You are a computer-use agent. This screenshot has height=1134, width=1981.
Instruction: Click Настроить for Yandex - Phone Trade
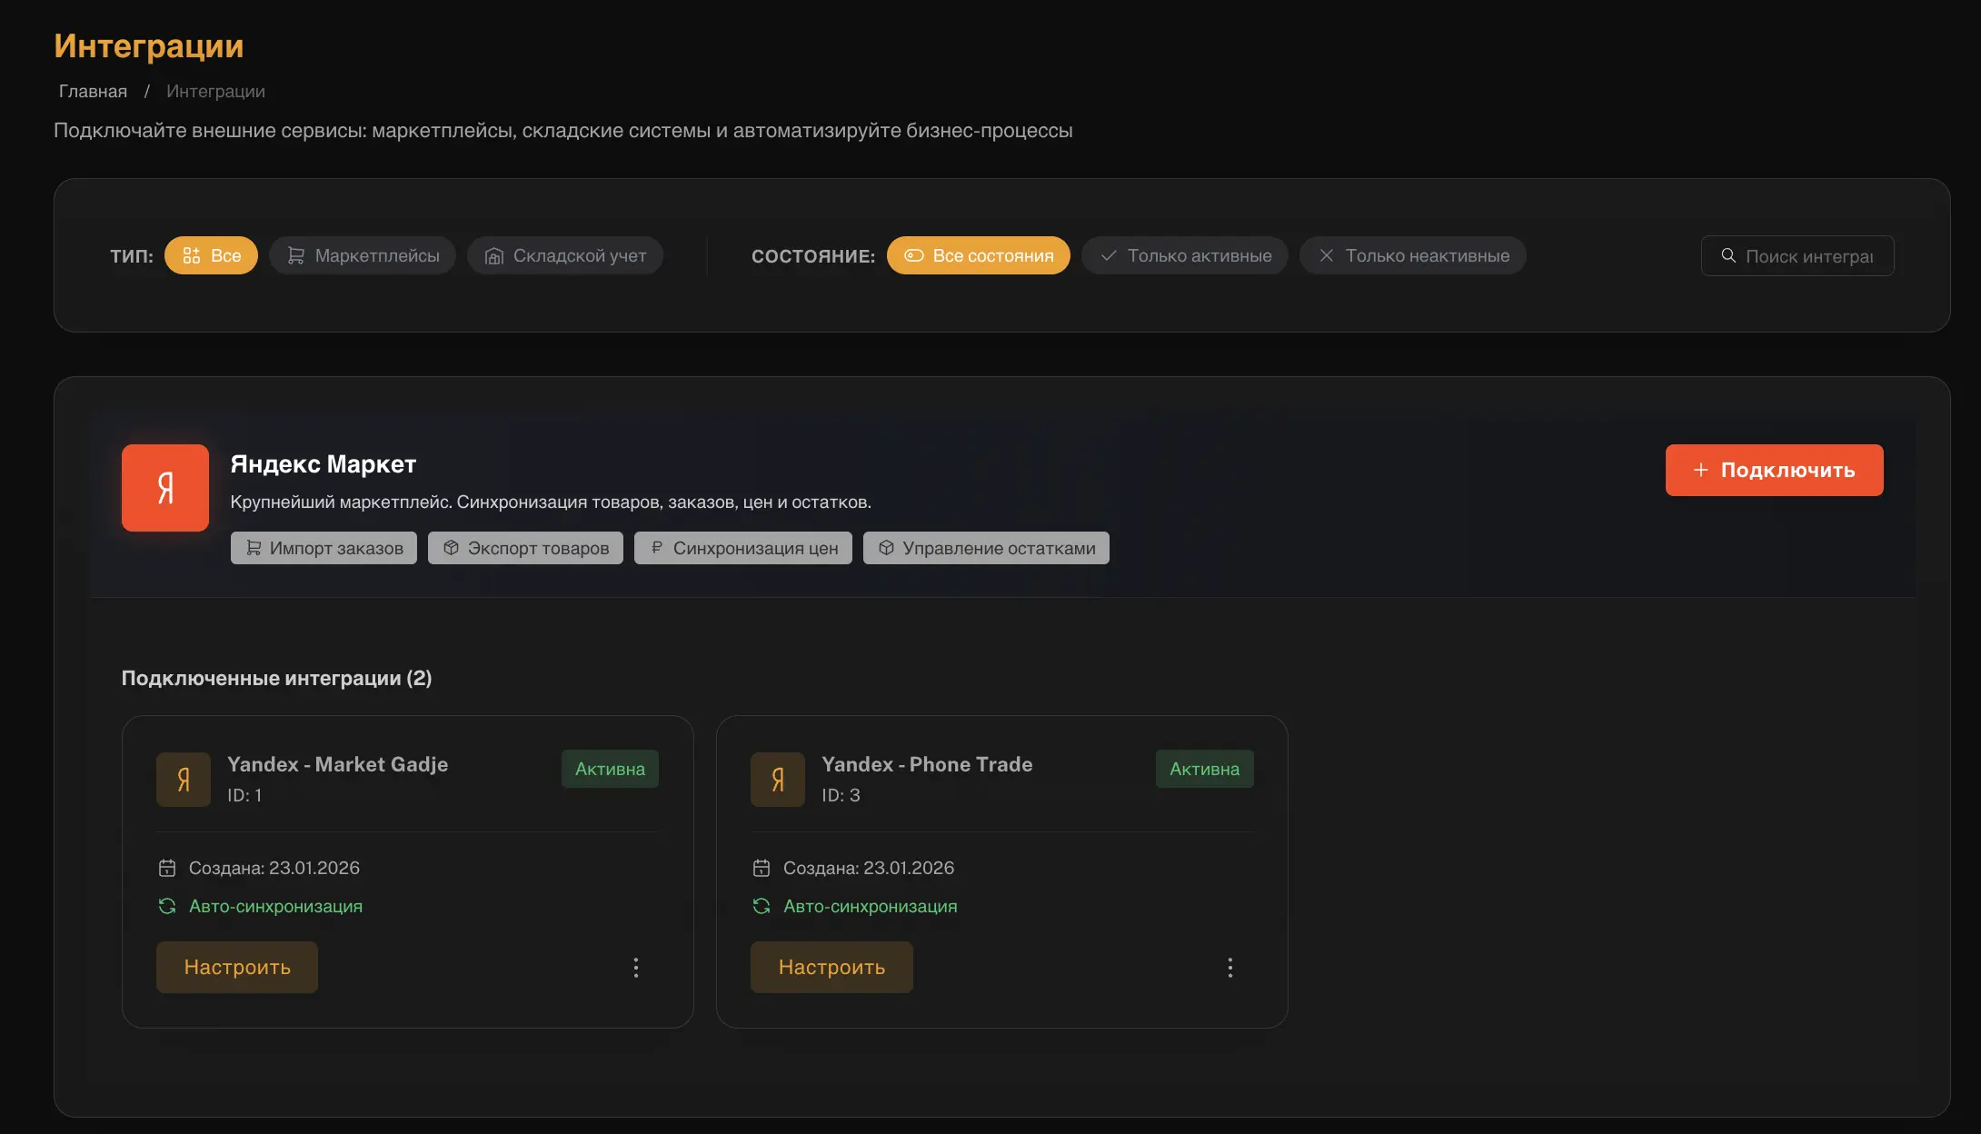(831, 968)
